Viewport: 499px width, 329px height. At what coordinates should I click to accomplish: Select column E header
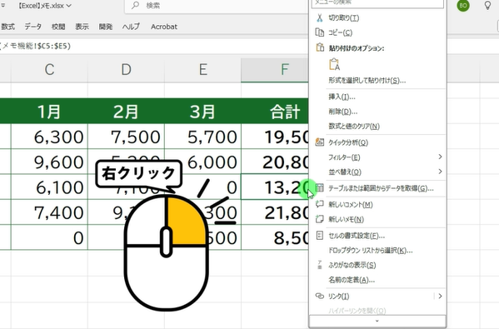pyautogui.click(x=202, y=70)
